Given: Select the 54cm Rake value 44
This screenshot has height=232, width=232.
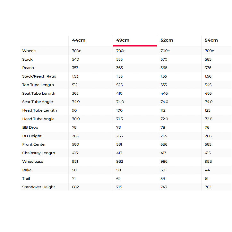Looking at the screenshot, I should pyautogui.click(x=207, y=170).
